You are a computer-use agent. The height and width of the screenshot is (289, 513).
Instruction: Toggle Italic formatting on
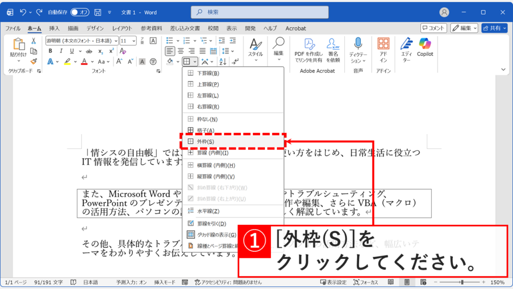click(x=61, y=50)
